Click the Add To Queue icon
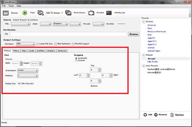Screen dimensions: 192x127 pos(40,13)
